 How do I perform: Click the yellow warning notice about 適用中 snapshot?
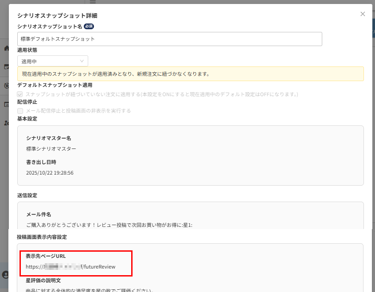(x=190, y=74)
